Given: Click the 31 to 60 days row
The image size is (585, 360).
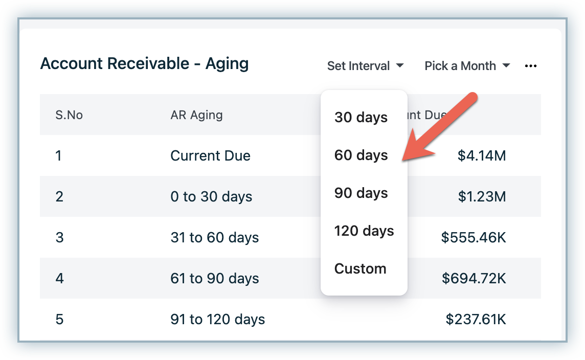Looking at the screenshot, I should [214, 238].
